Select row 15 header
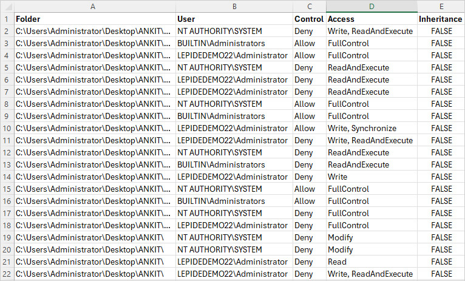 [7, 189]
